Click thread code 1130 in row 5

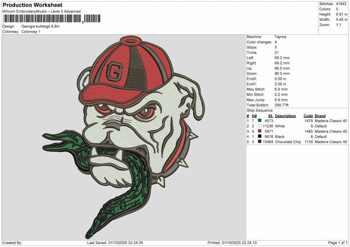tap(309, 142)
